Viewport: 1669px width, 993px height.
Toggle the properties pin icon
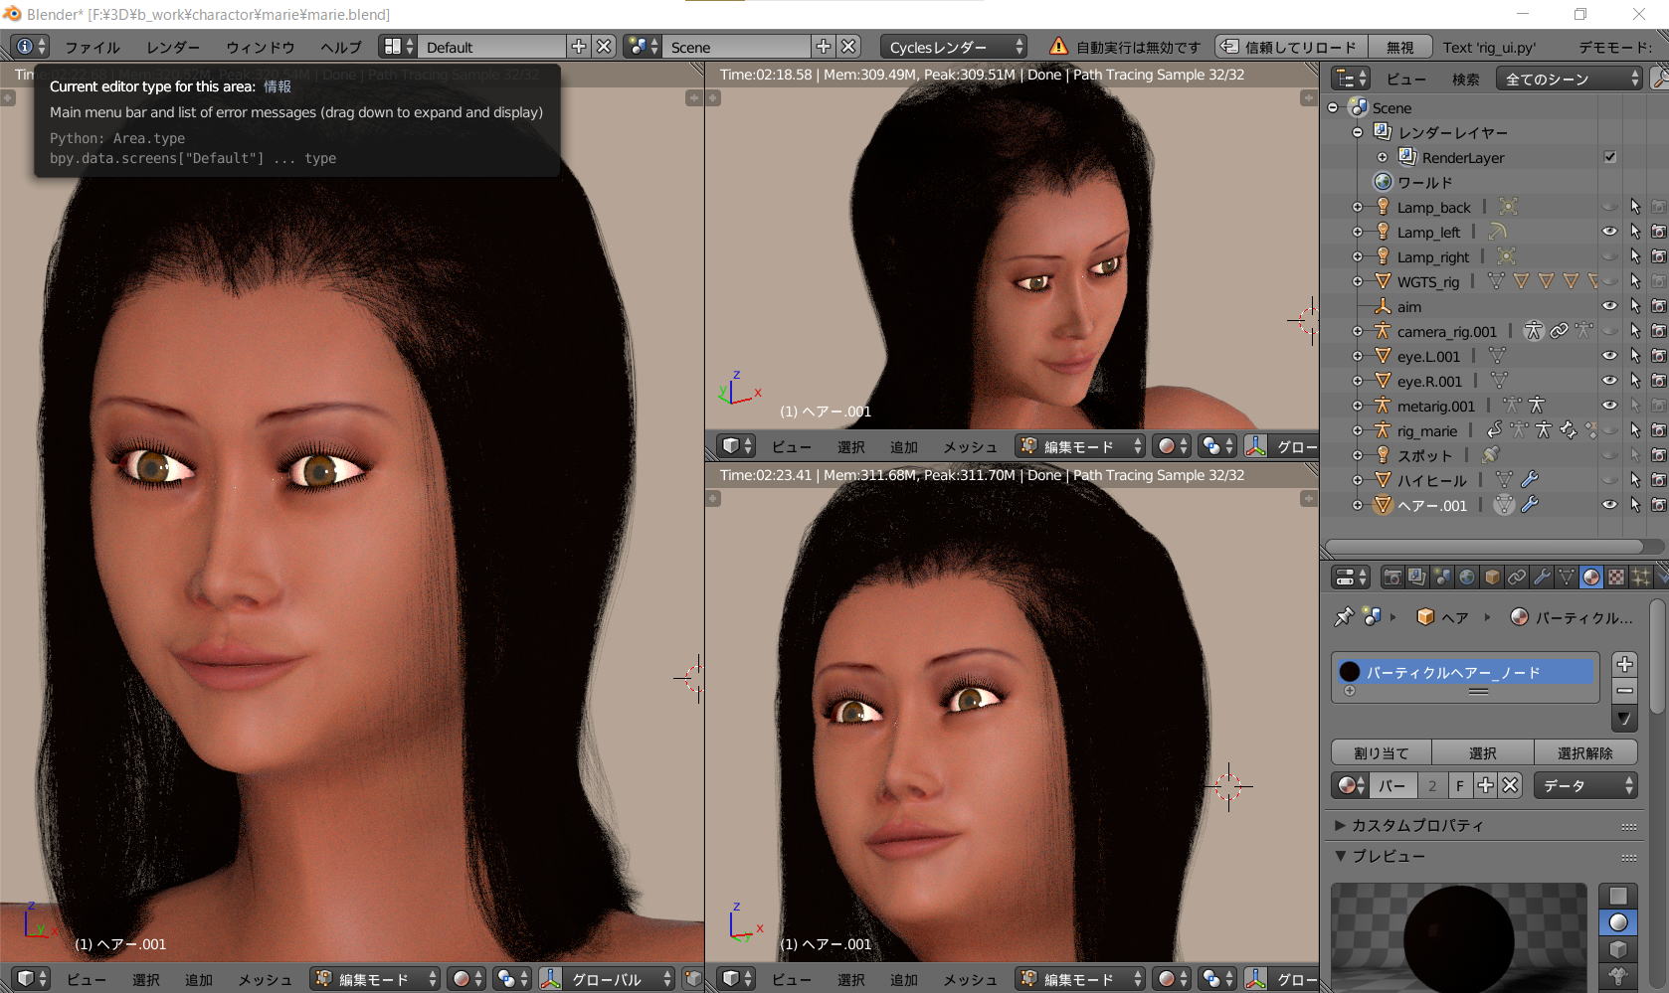pos(1344,617)
